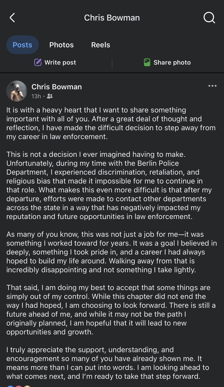Tap the Write post label
This screenshot has width=224, height=387.
point(60,62)
